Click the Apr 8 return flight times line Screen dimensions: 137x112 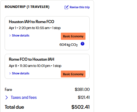pos(35,66)
